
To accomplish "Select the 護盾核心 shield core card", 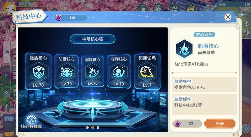I will point(38,71).
